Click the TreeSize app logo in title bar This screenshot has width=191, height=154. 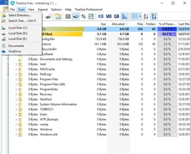click(x=12, y=3)
